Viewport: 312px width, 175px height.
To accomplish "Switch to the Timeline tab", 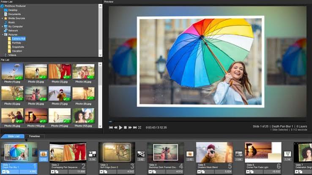I will [34, 136].
